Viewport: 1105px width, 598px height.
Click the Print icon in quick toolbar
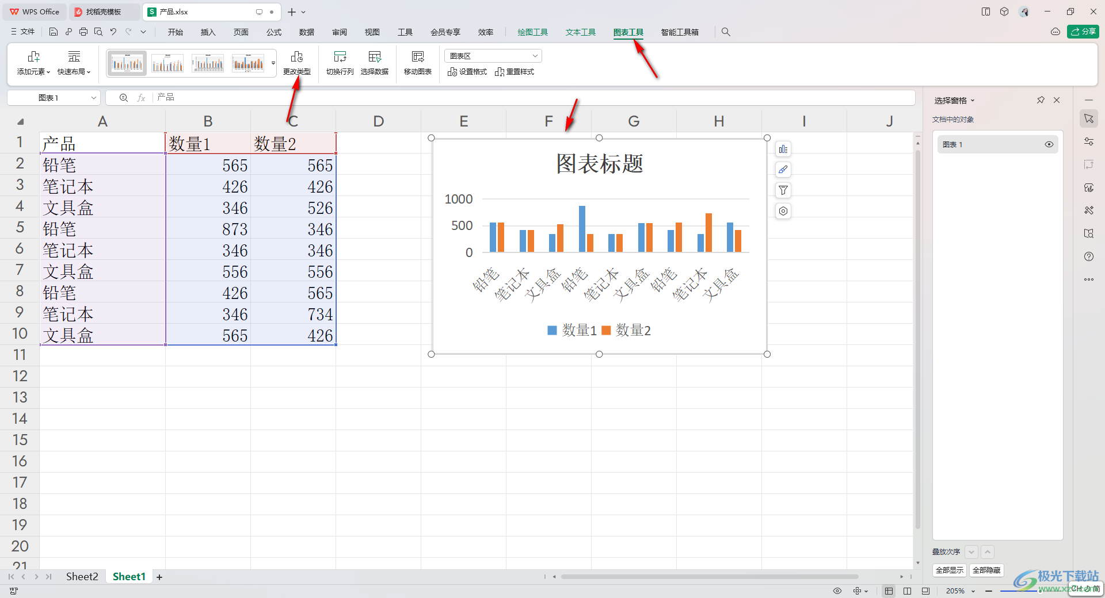click(x=83, y=32)
